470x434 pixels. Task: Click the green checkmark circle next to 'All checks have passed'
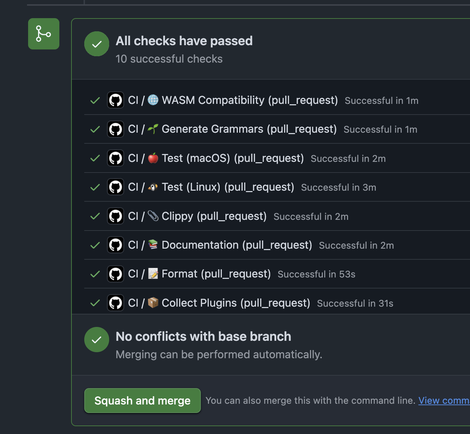[96, 44]
